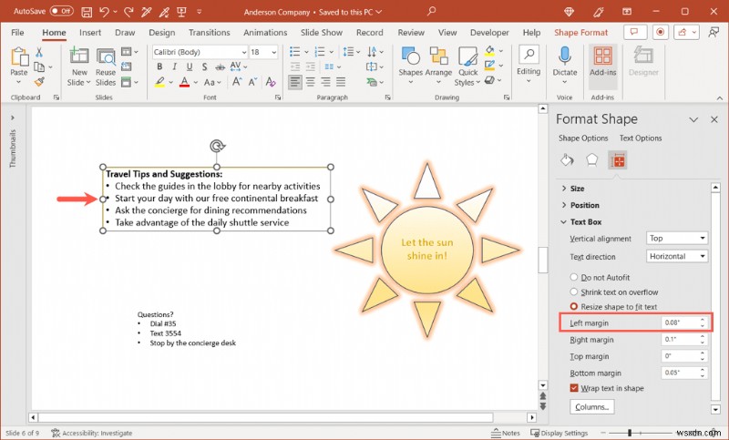This screenshot has width=729, height=440.
Task: Apply Strikethrough formatting
Action: click(x=220, y=67)
